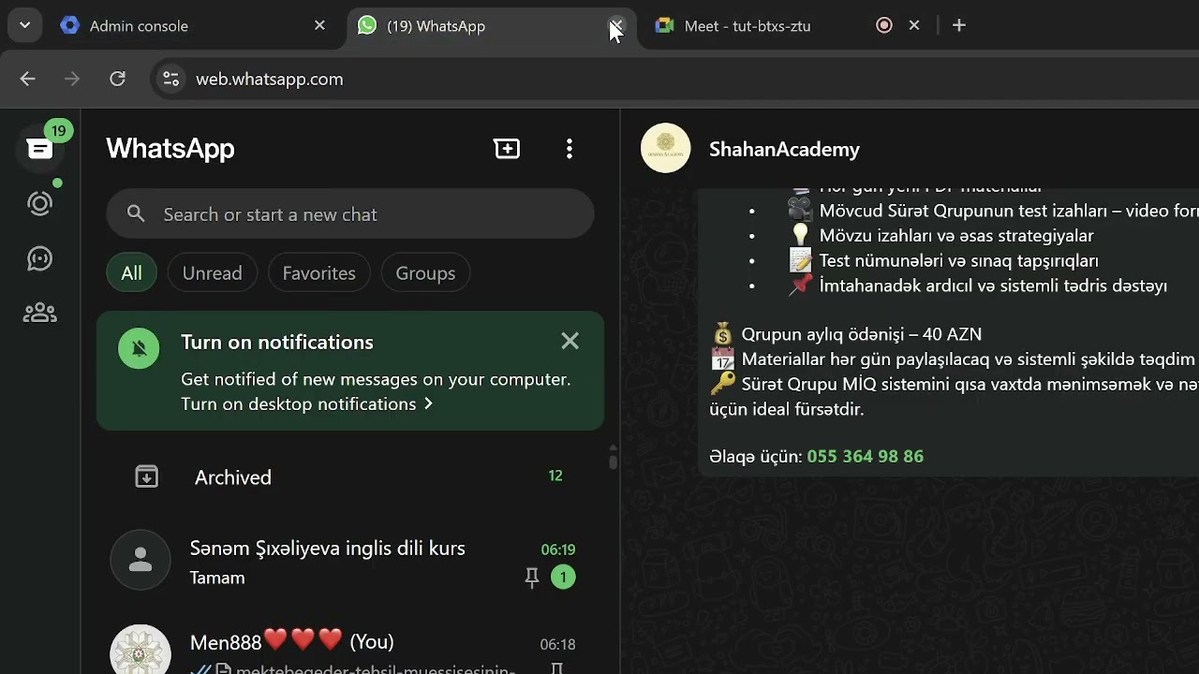Image resolution: width=1199 pixels, height=674 pixels.
Task: Open the browser tab search dropdown
Action: (24, 25)
